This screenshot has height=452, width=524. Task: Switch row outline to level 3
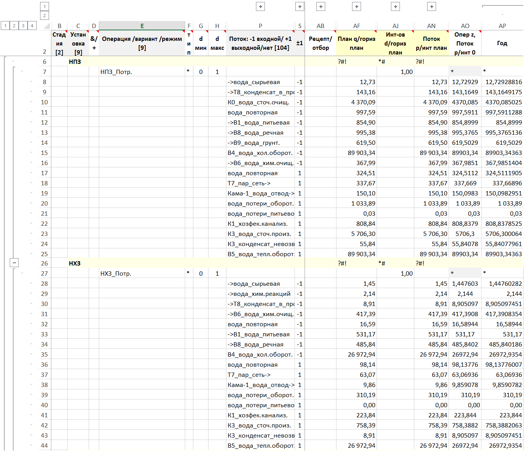point(23,26)
